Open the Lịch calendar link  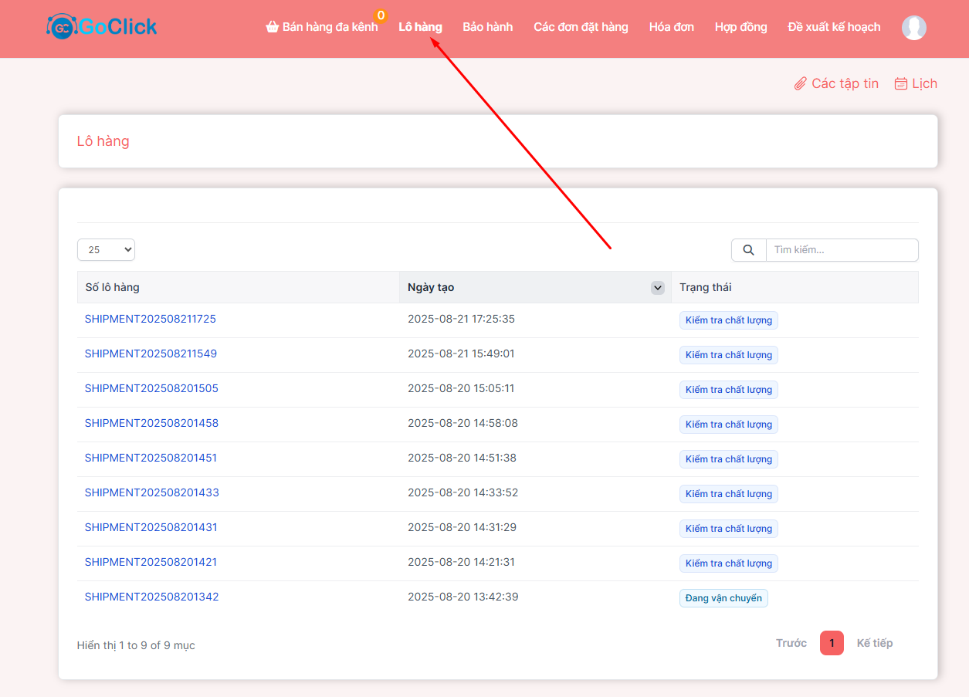click(916, 83)
